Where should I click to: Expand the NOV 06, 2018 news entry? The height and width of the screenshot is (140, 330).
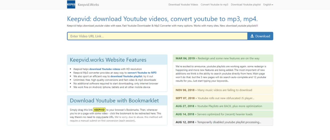pyautogui.click(x=223, y=90)
